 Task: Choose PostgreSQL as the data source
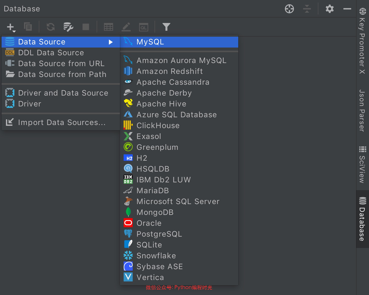[x=159, y=234]
